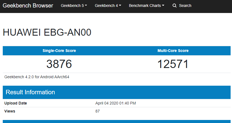Open the Geekbench Browser home link
232x123 pixels.
click(x=28, y=6)
